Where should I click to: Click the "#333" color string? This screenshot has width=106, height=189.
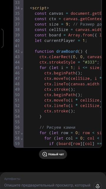[x=88, y=62]
